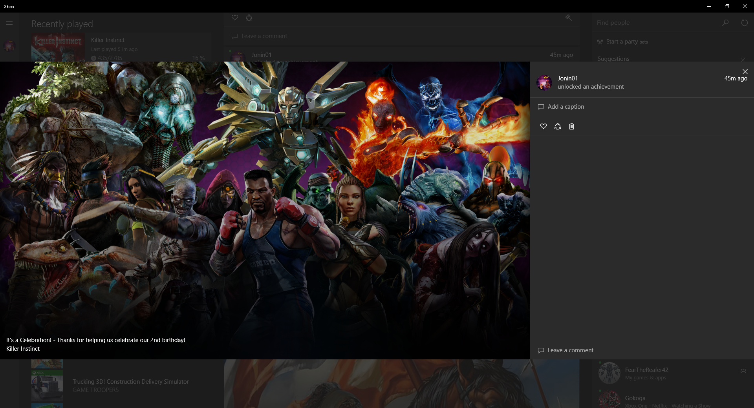Open your profile avatar in the left sidebar
This screenshot has width=754, height=408.
pos(9,46)
